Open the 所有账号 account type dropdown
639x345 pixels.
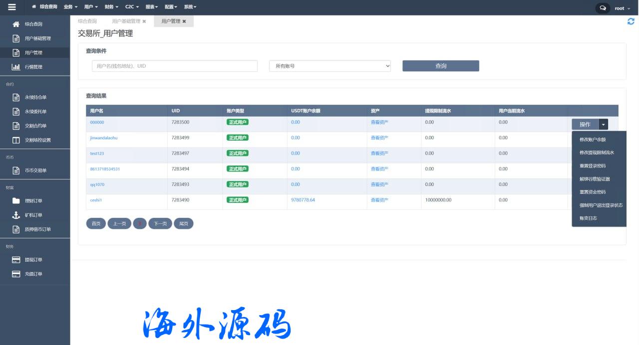point(329,66)
